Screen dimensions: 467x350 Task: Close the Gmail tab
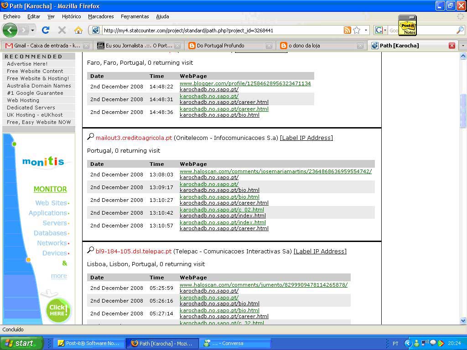(x=86, y=46)
